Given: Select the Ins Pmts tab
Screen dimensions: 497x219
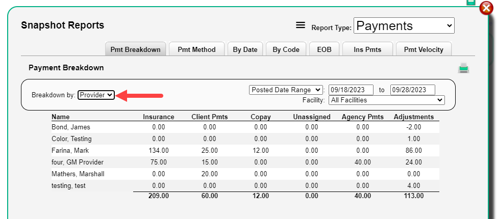Looking at the screenshot, I should pyautogui.click(x=367, y=49).
